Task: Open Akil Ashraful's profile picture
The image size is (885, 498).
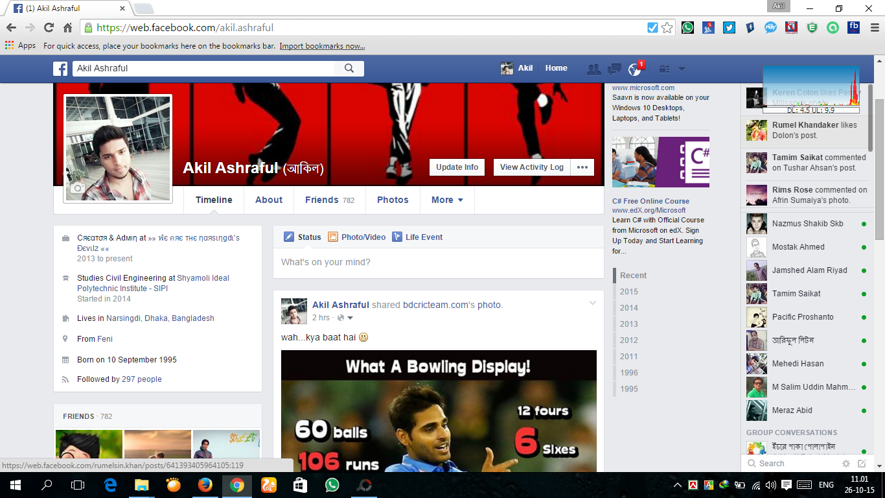Action: pos(118,148)
